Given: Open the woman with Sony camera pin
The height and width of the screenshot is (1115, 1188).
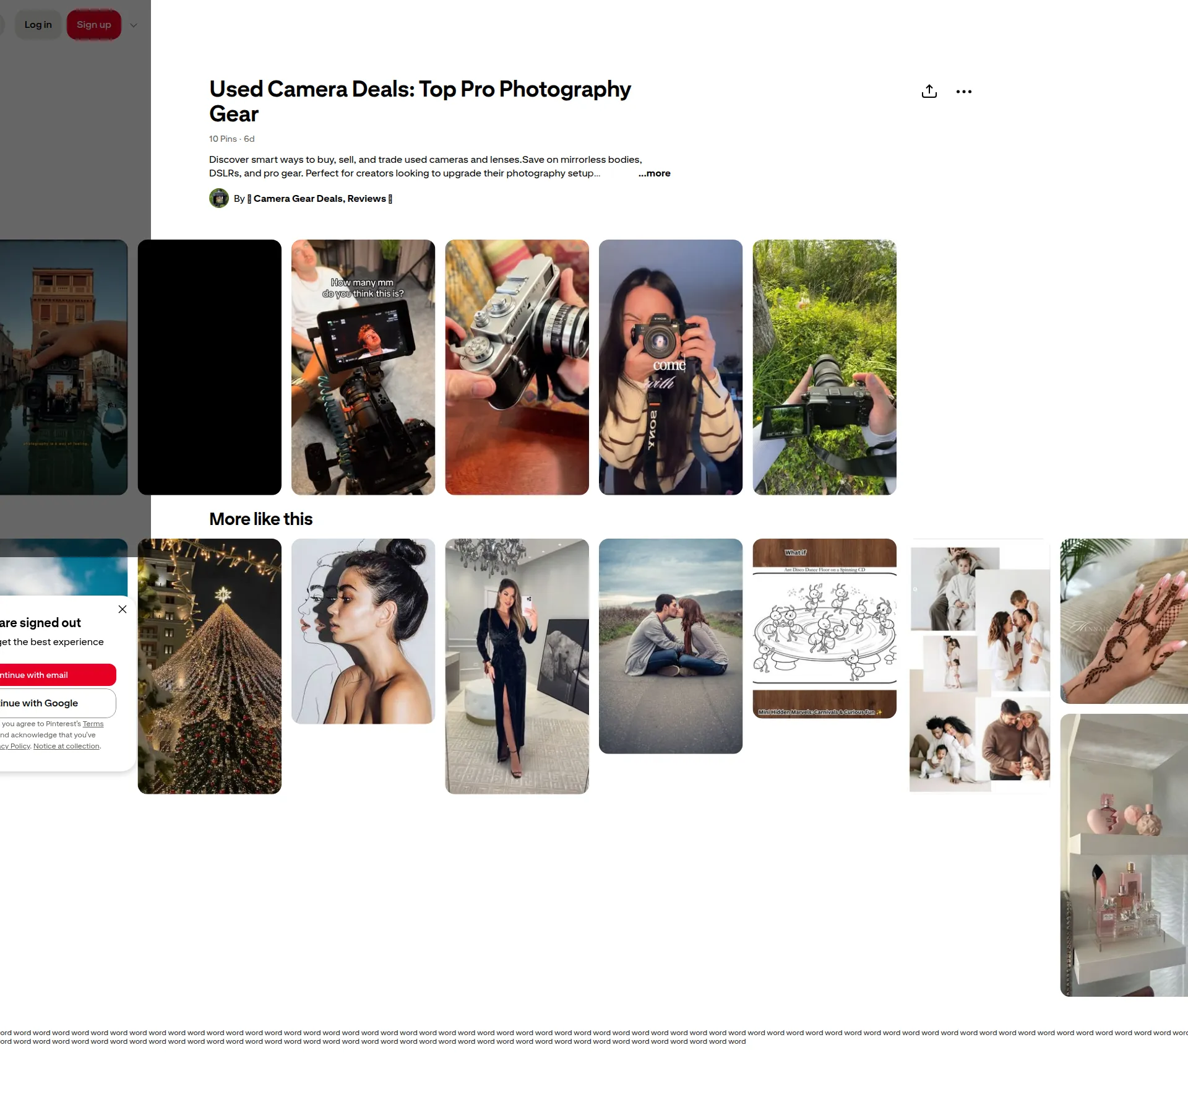Looking at the screenshot, I should tap(671, 367).
